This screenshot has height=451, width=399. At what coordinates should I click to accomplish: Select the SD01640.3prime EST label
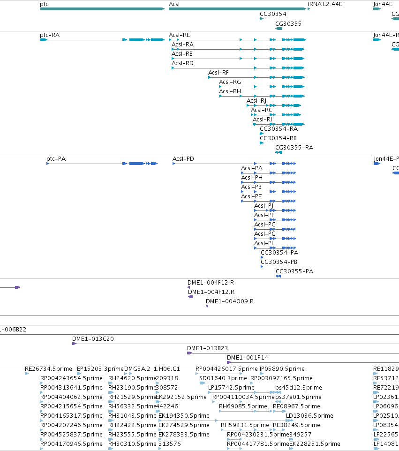(x=223, y=378)
